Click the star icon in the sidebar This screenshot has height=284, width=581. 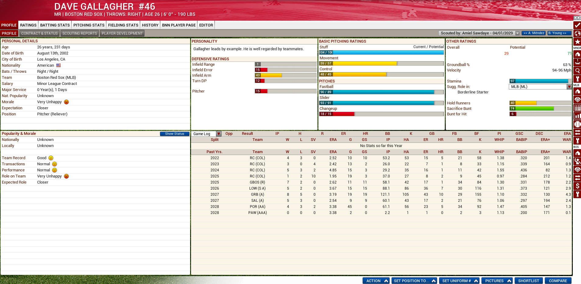pyautogui.click(x=577, y=42)
